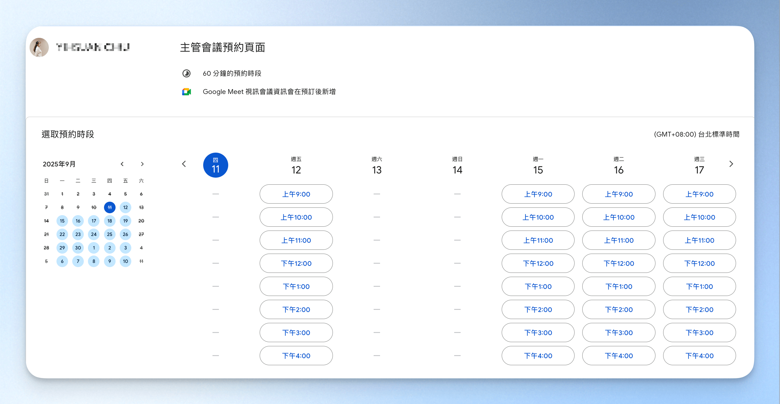The image size is (780, 404).
Task: Select the 週五 12 column header
Action: click(296, 166)
